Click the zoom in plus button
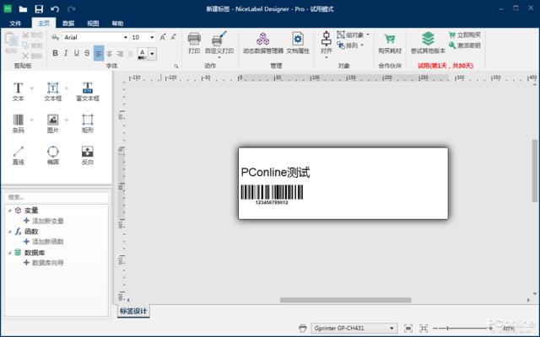This screenshot has height=337, width=540. 490,329
